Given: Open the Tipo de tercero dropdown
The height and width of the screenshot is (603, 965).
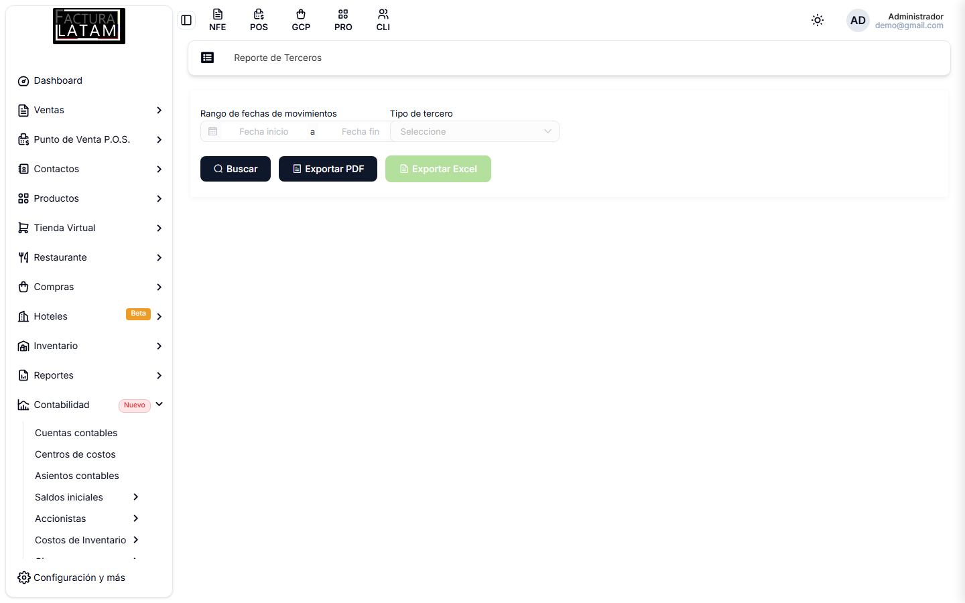Looking at the screenshot, I should [474, 131].
